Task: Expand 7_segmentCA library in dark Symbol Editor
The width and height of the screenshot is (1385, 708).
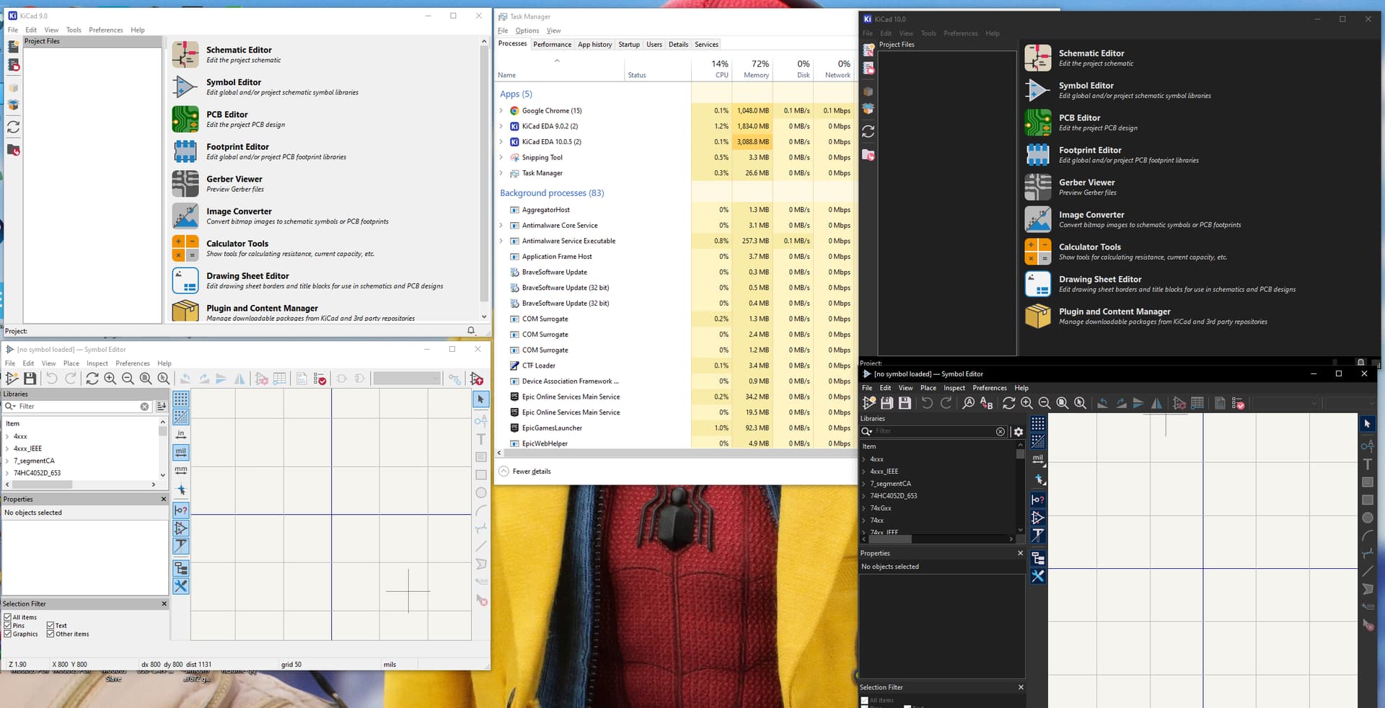Action: click(863, 484)
